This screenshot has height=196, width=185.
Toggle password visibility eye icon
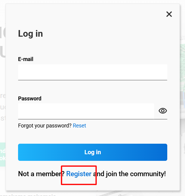point(163,111)
